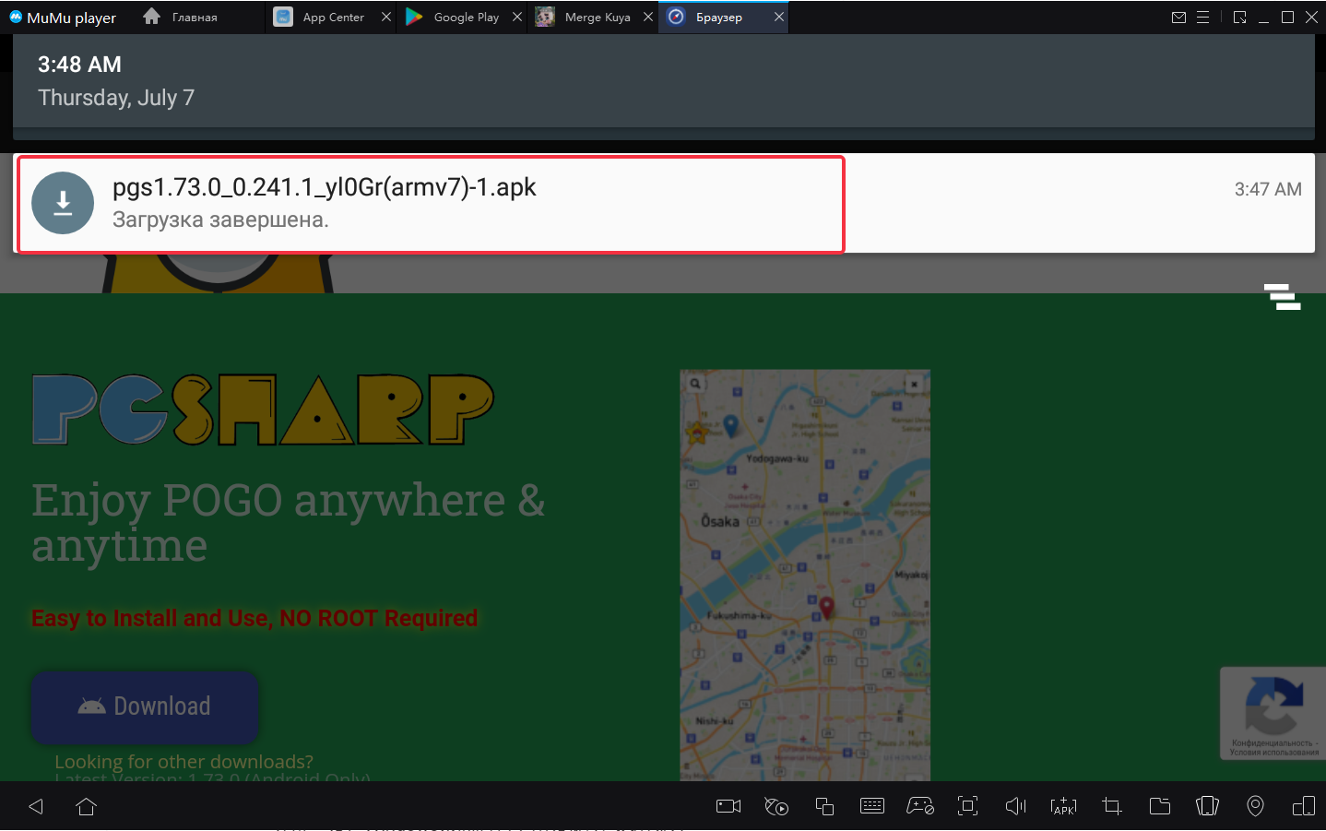Open MuMu player mail messages icon
The width and height of the screenshot is (1326, 831).
(x=1178, y=17)
